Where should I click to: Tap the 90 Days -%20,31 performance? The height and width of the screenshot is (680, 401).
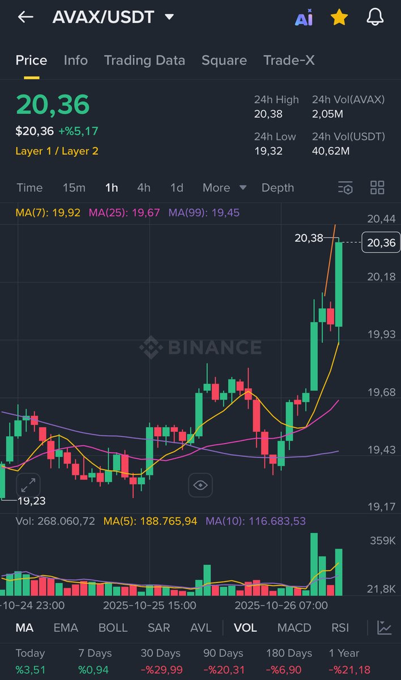[224, 662]
